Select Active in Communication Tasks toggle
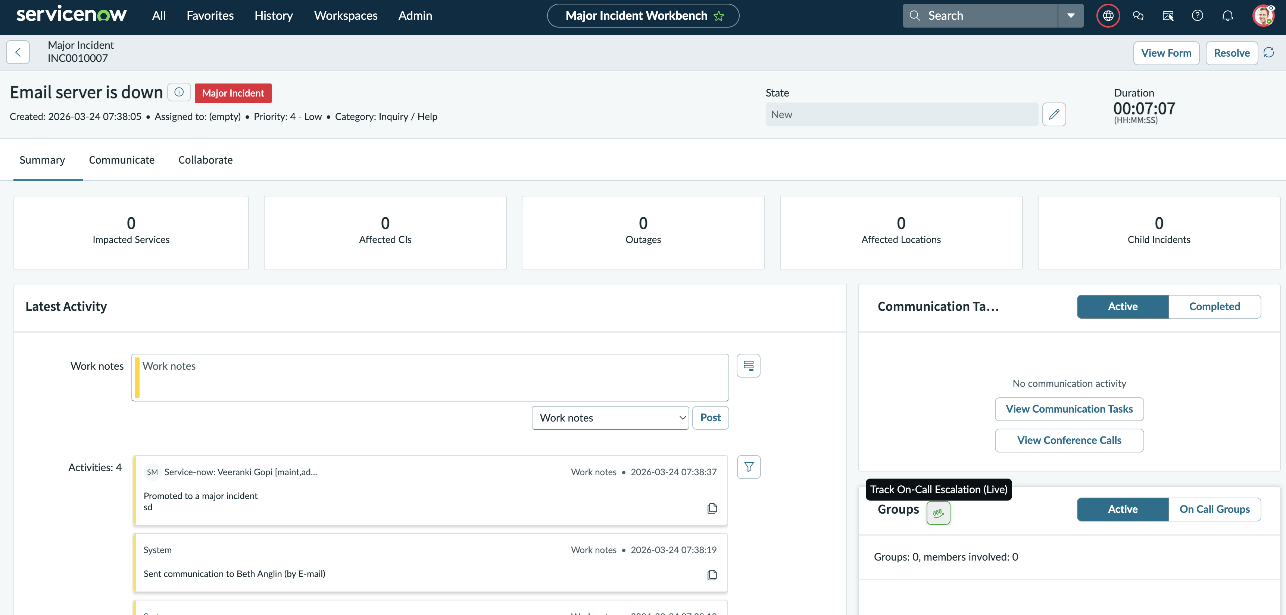Screen dimensions: 1286x615 point(1122,306)
